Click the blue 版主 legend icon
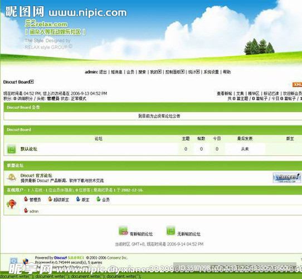 pyautogui.click(x=78, y=199)
